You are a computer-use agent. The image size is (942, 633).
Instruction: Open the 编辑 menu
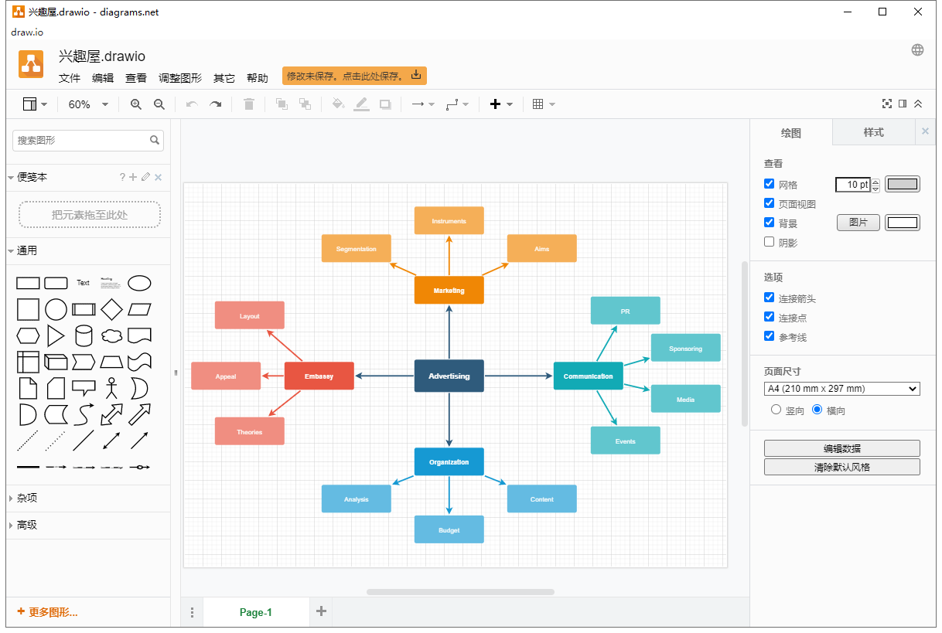click(x=103, y=78)
